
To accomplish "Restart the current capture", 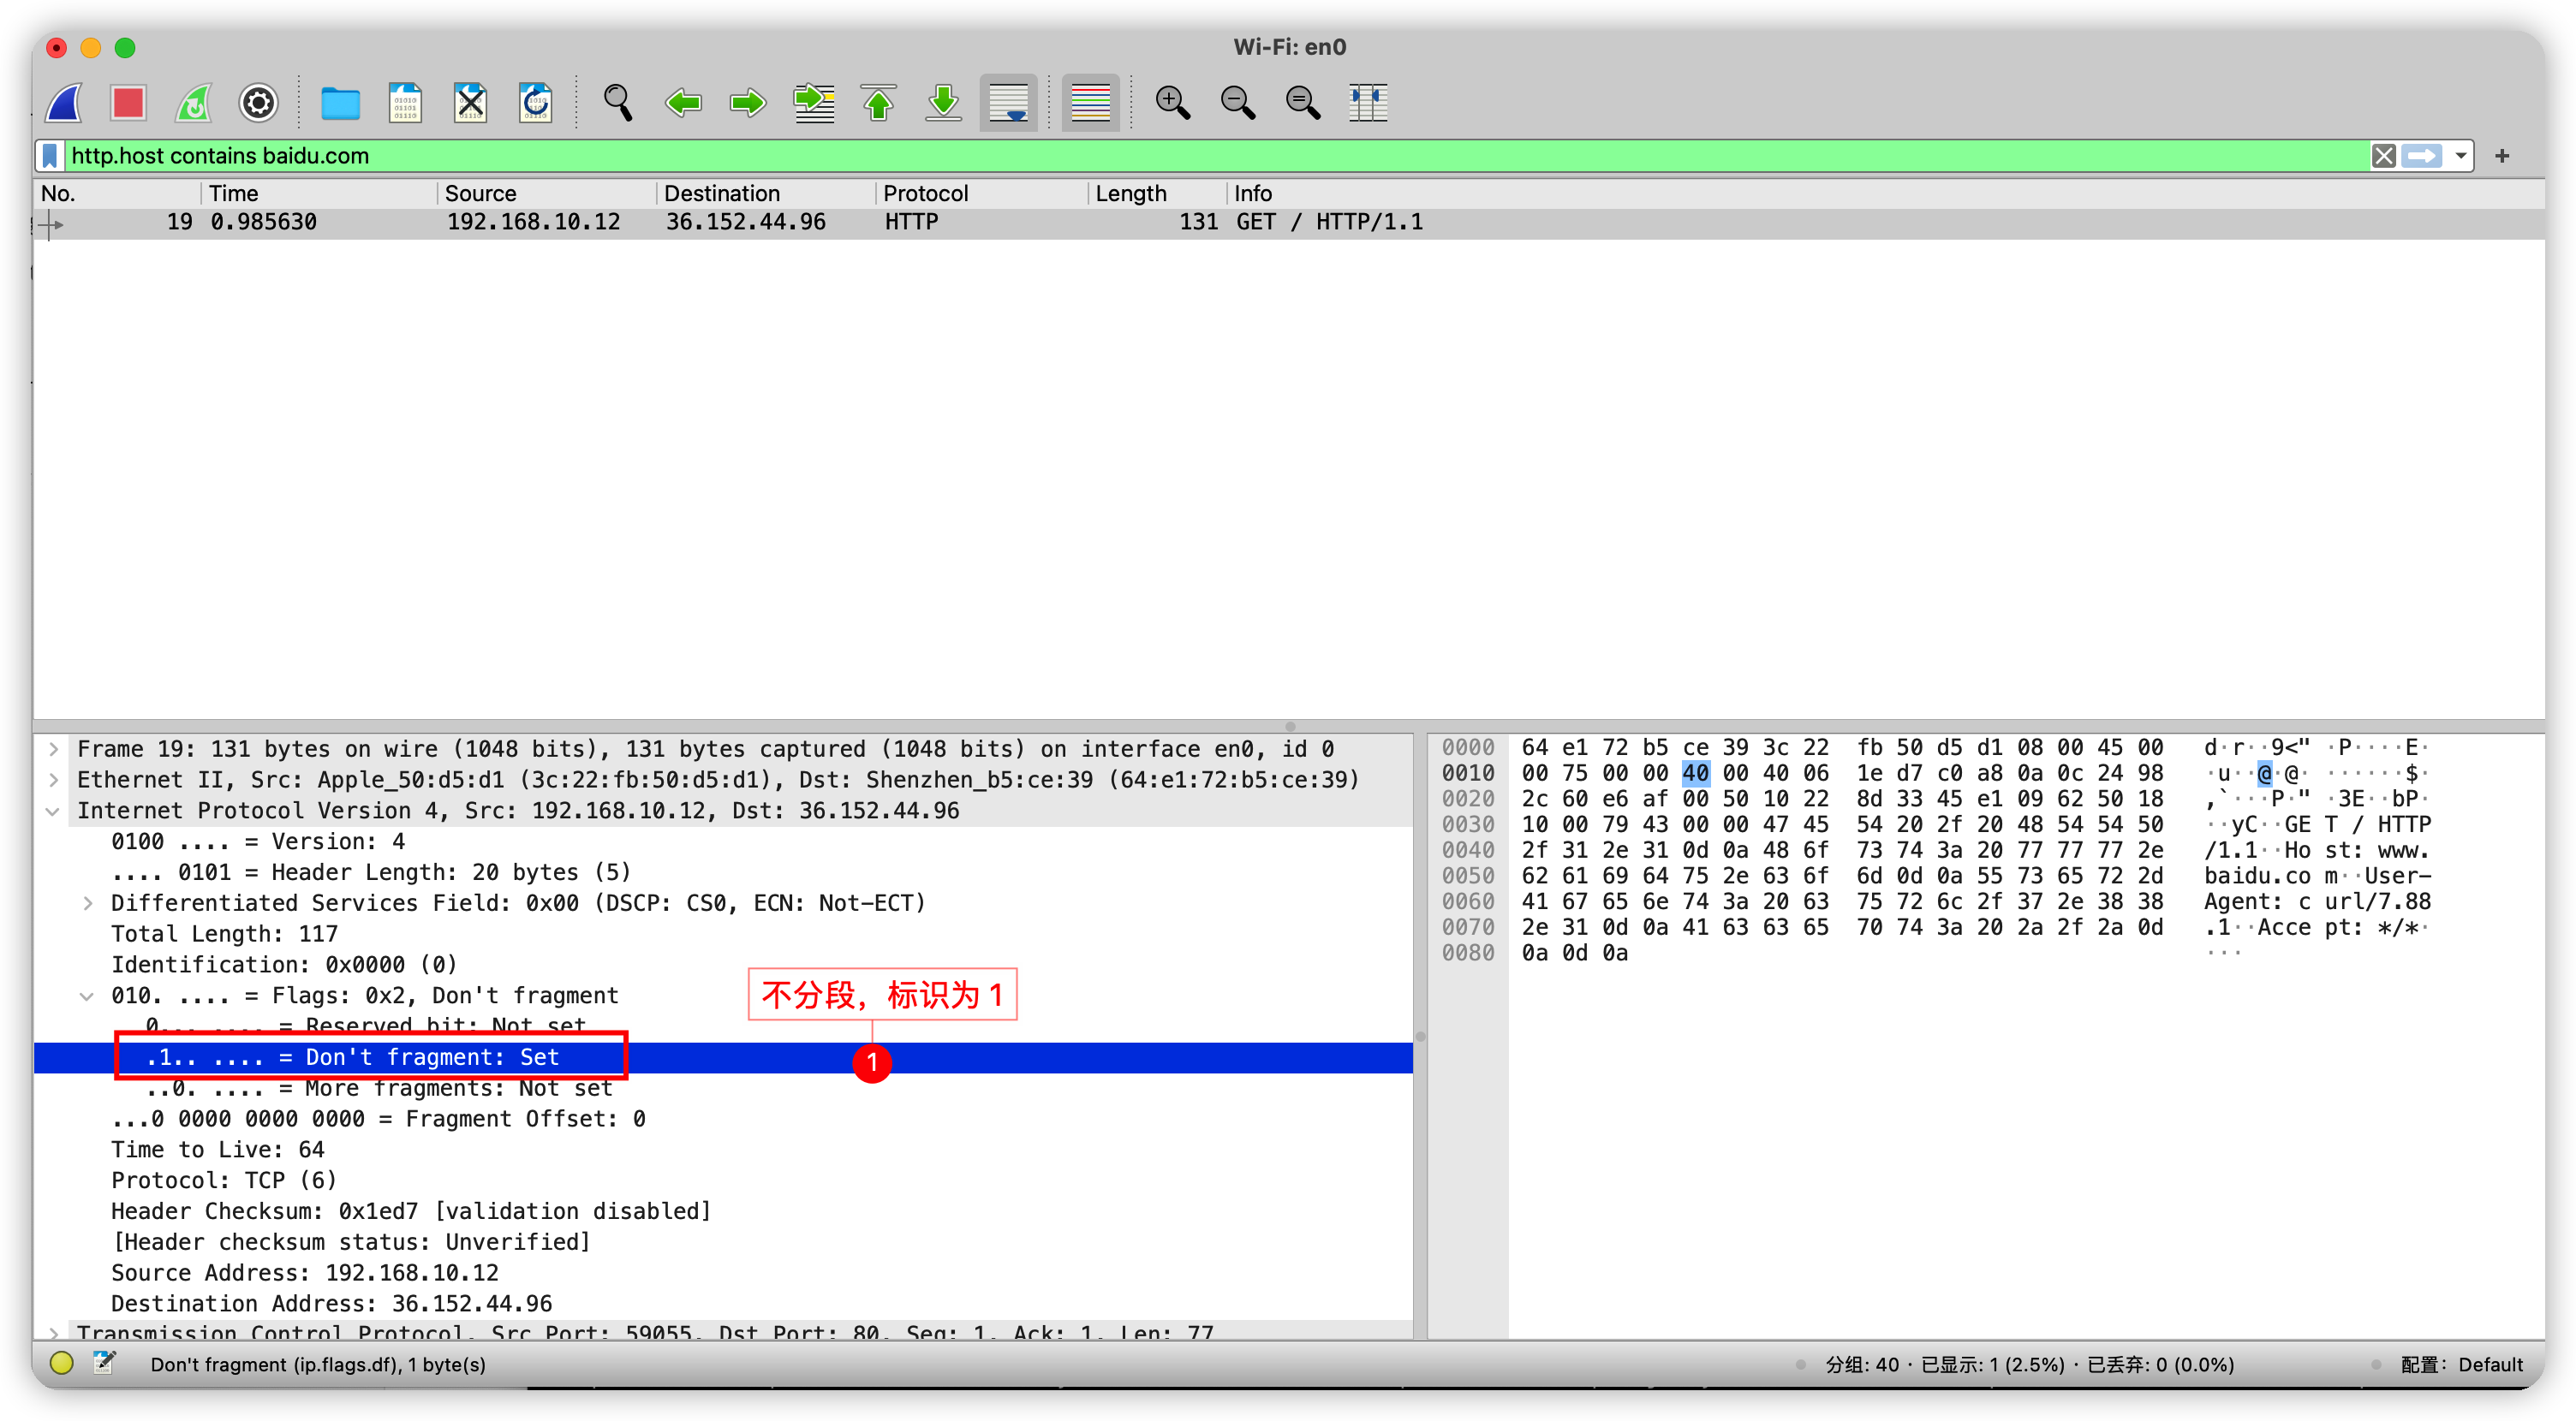I will point(194,103).
